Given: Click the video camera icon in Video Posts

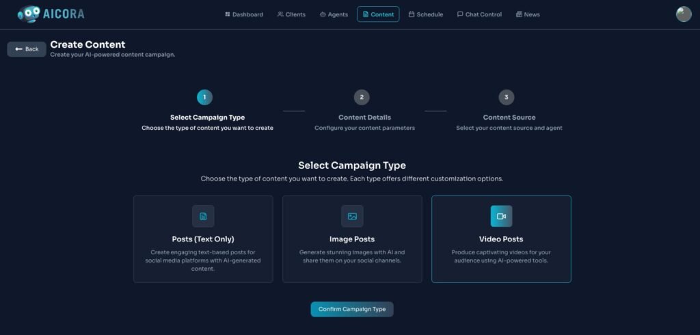Looking at the screenshot, I should pyautogui.click(x=501, y=216).
